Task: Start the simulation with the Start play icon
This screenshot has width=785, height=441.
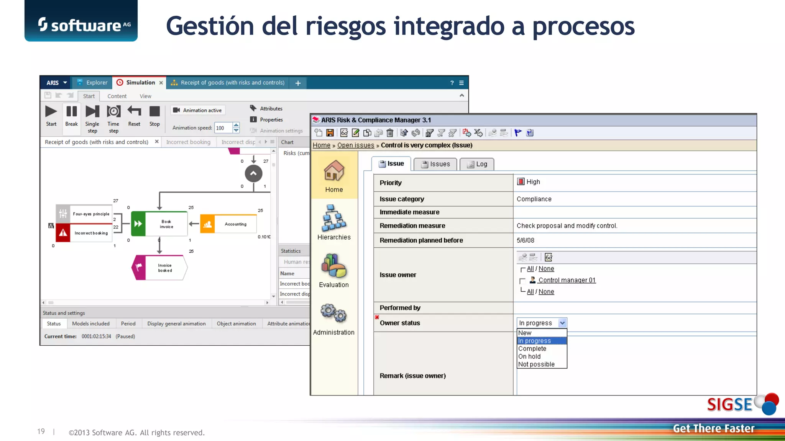Action: (x=51, y=111)
